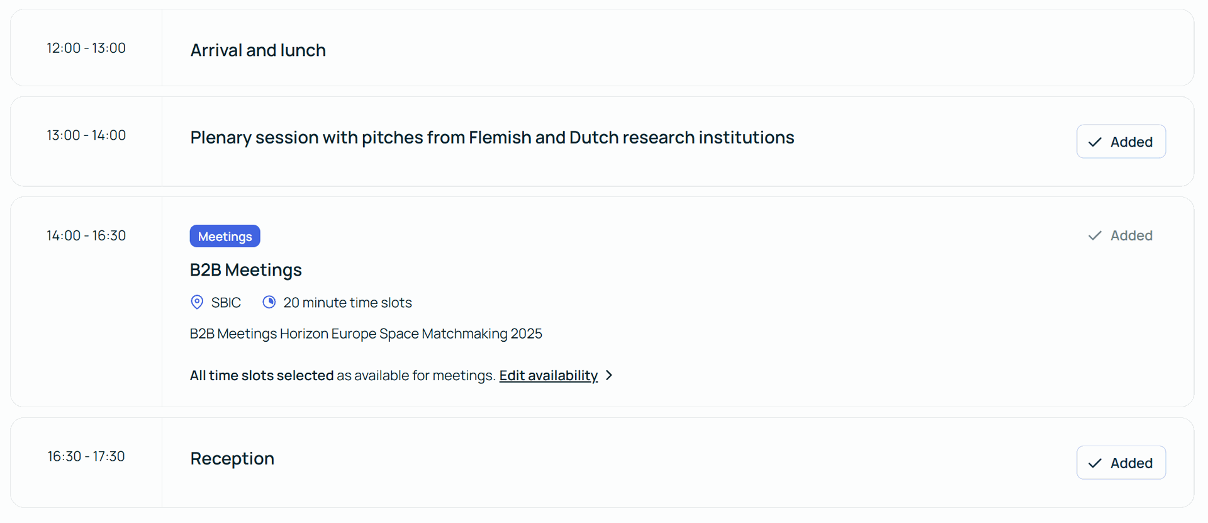This screenshot has height=523, width=1208.
Task: Click the Horizon Europe Space Matchmaking description
Action: (x=366, y=334)
